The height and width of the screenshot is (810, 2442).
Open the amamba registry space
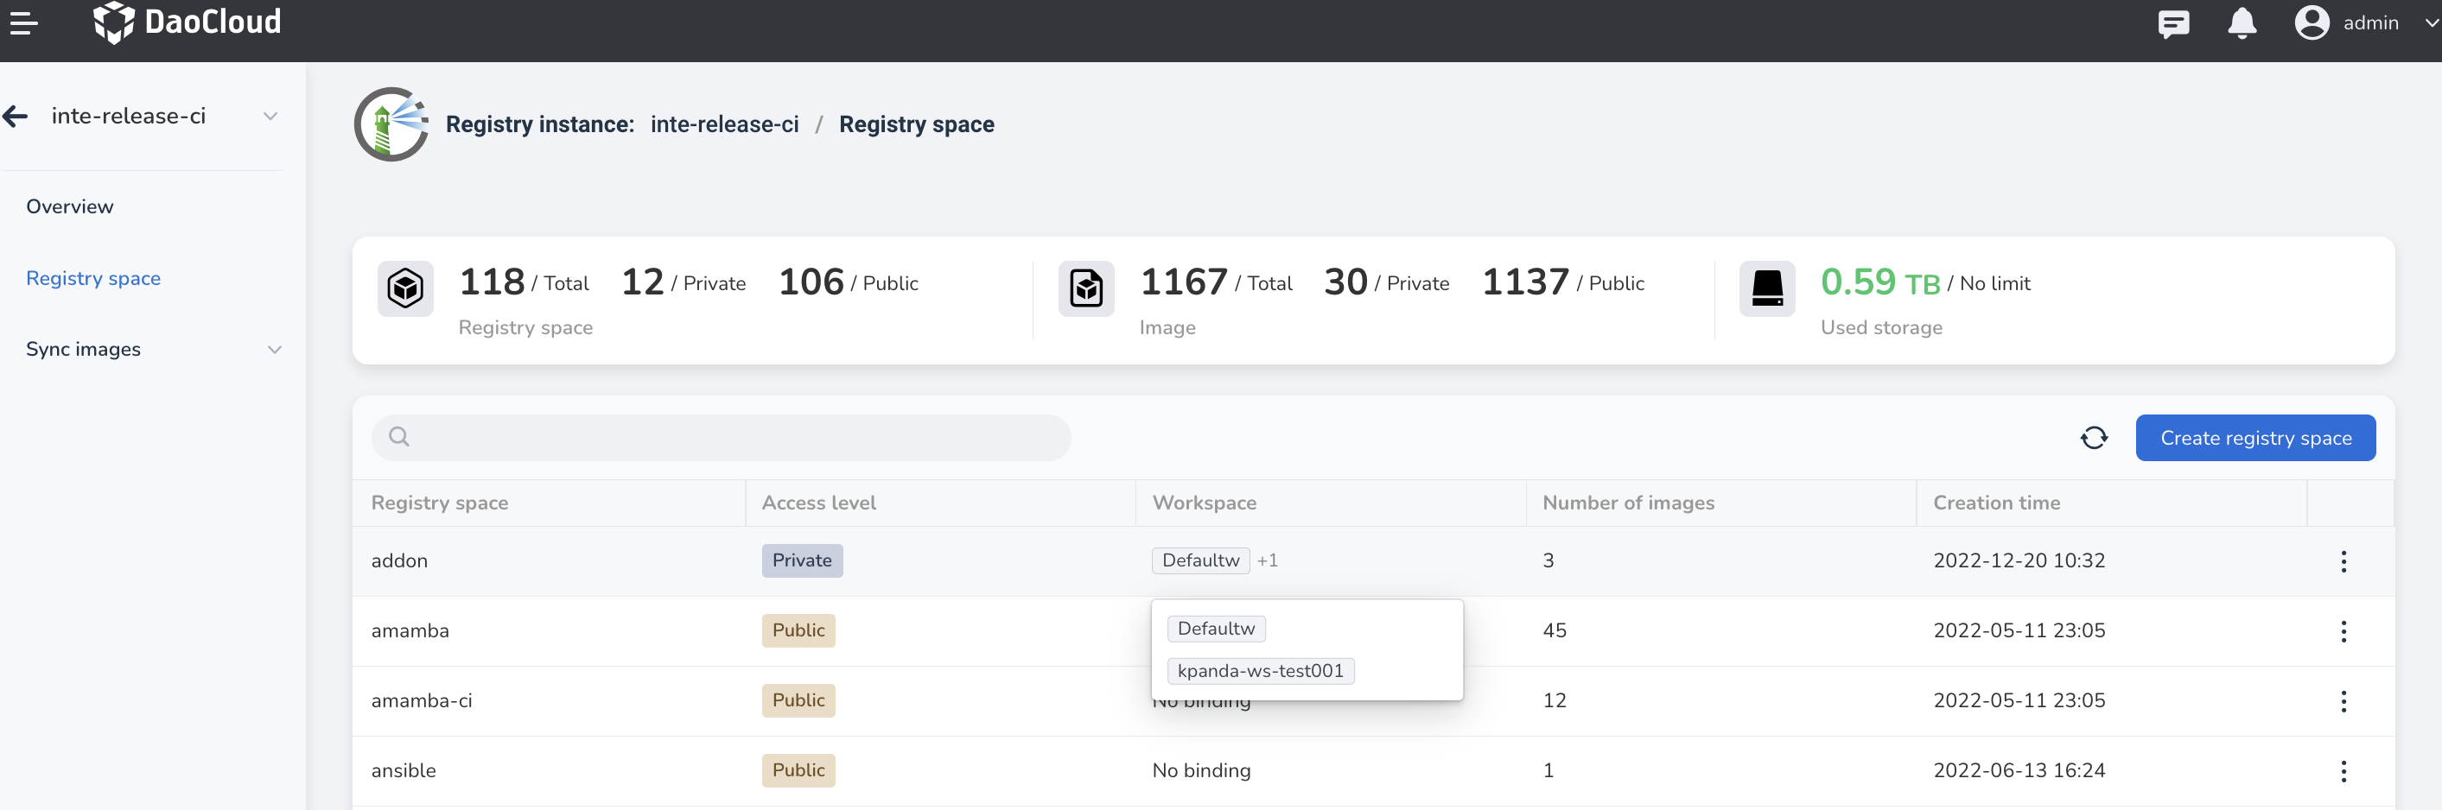pyautogui.click(x=410, y=631)
